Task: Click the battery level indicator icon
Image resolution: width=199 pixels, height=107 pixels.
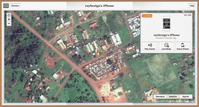Action: (189, 15)
